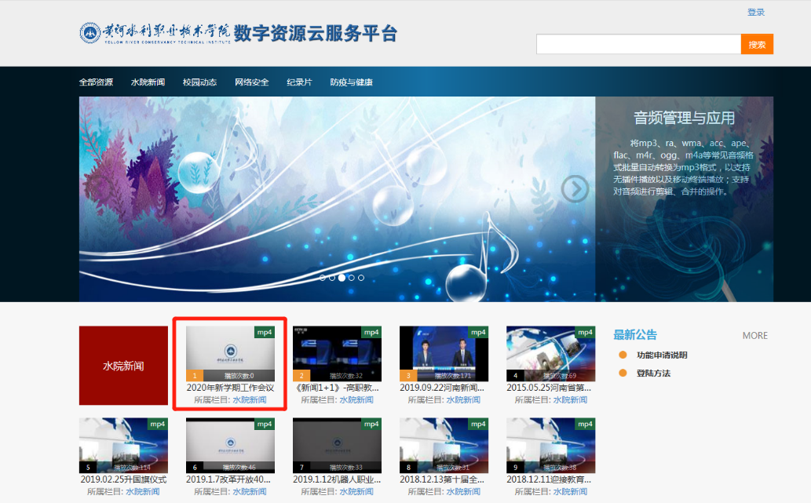Viewport: 811px width, 503px height.
Task: Open the 防疫与健康 navigation item
Action: point(351,82)
